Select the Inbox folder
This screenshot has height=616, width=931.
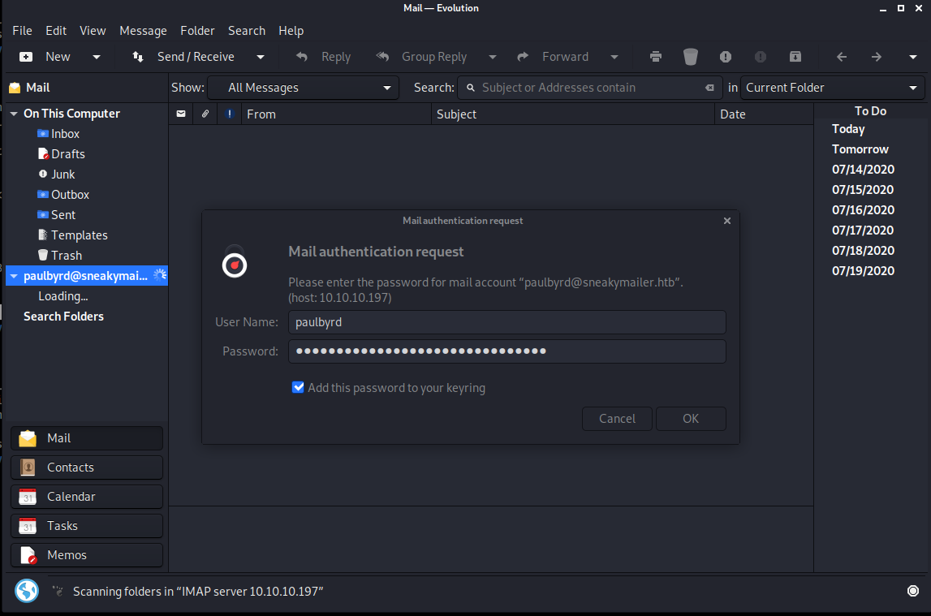click(x=65, y=134)
